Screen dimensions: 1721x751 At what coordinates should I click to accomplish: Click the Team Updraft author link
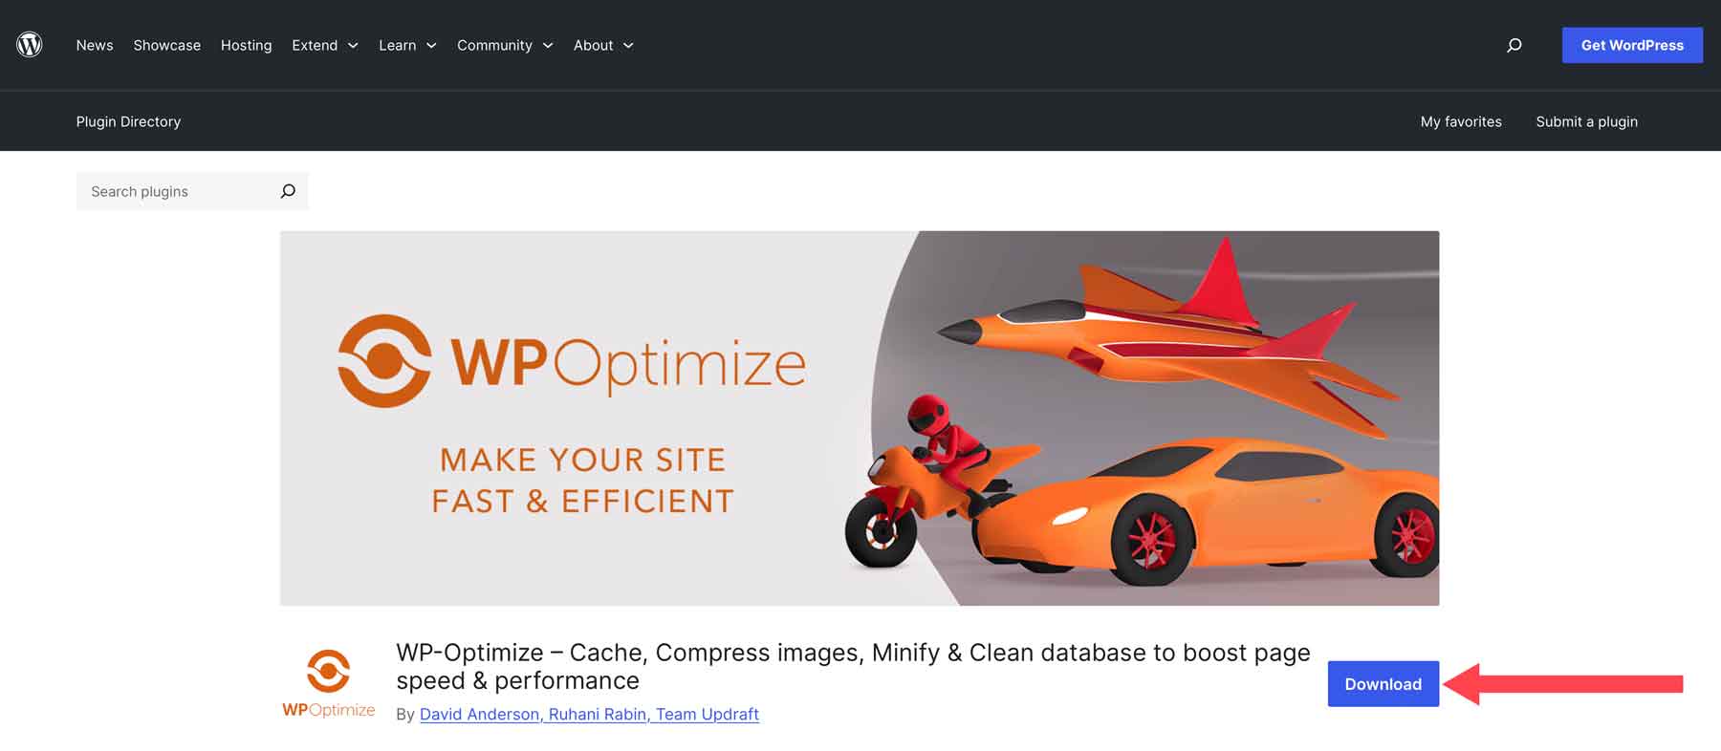(x=708, y=714)
